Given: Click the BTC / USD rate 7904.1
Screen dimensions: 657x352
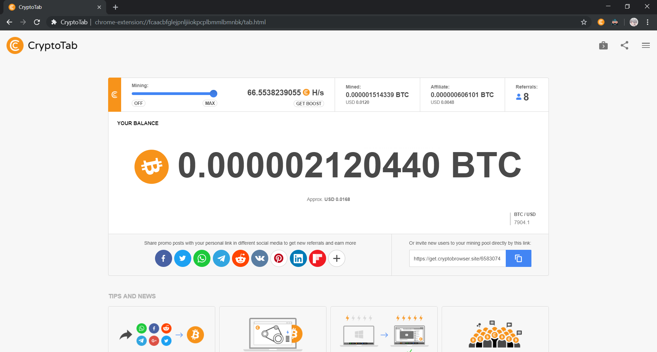Looking at the screenshot, I should point(522,222).
